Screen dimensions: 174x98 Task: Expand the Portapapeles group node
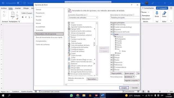pos(116,39)
